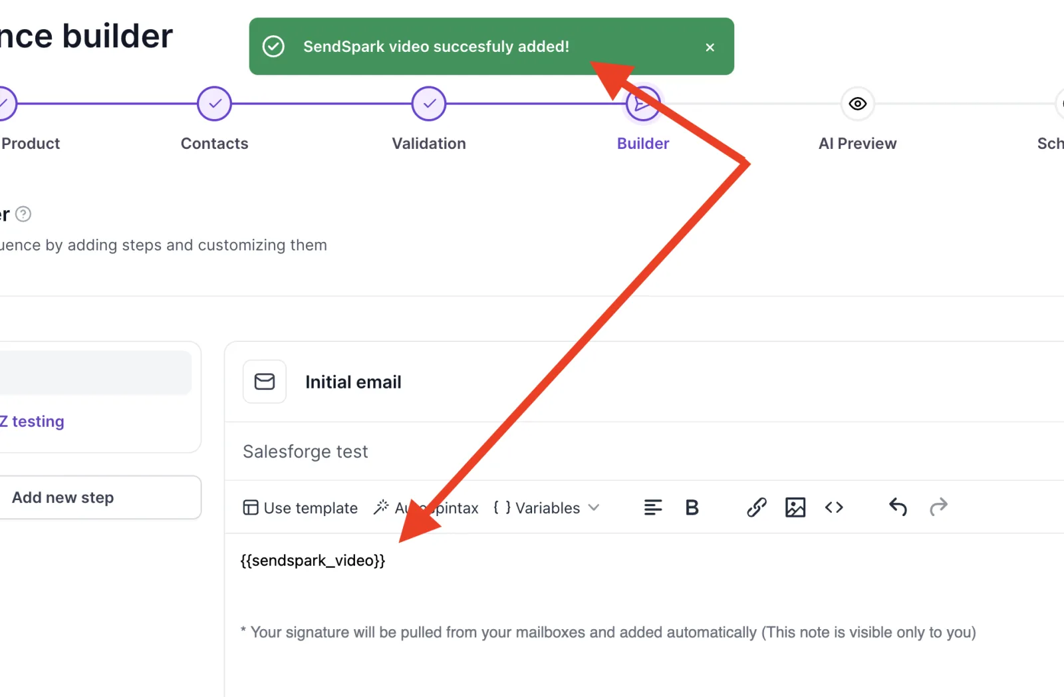Screen dimensions: 1064x697
Task: Go to the Product step label
Action: pos(31,144)
